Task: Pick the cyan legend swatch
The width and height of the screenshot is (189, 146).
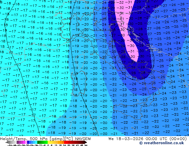Action: 36,142
